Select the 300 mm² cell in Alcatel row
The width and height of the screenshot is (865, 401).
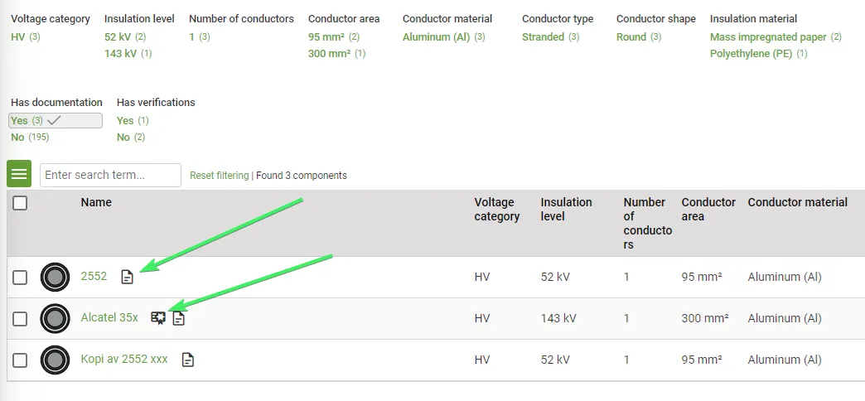point(705,318)
